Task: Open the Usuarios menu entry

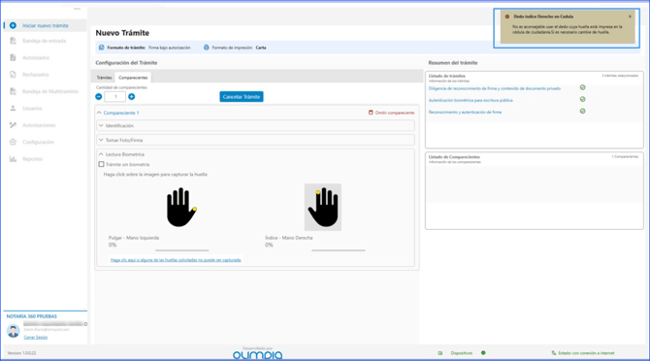Action: [x=32, y=108]
